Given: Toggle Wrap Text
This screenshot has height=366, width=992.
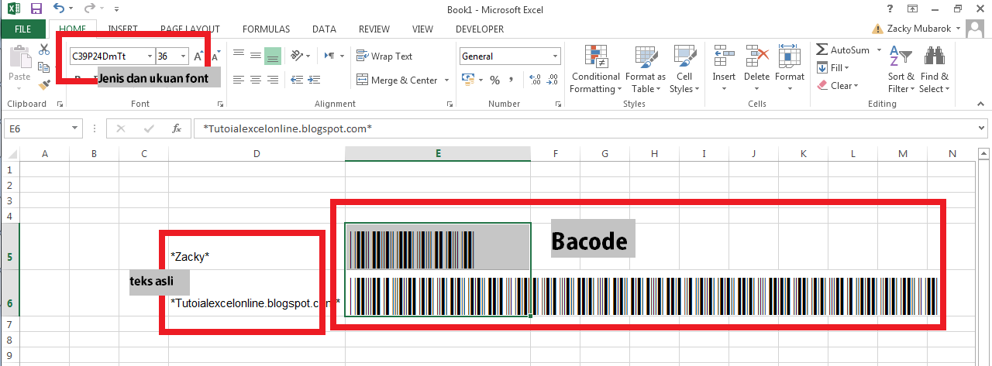Looking at the screenshot, I should (384, 56).
